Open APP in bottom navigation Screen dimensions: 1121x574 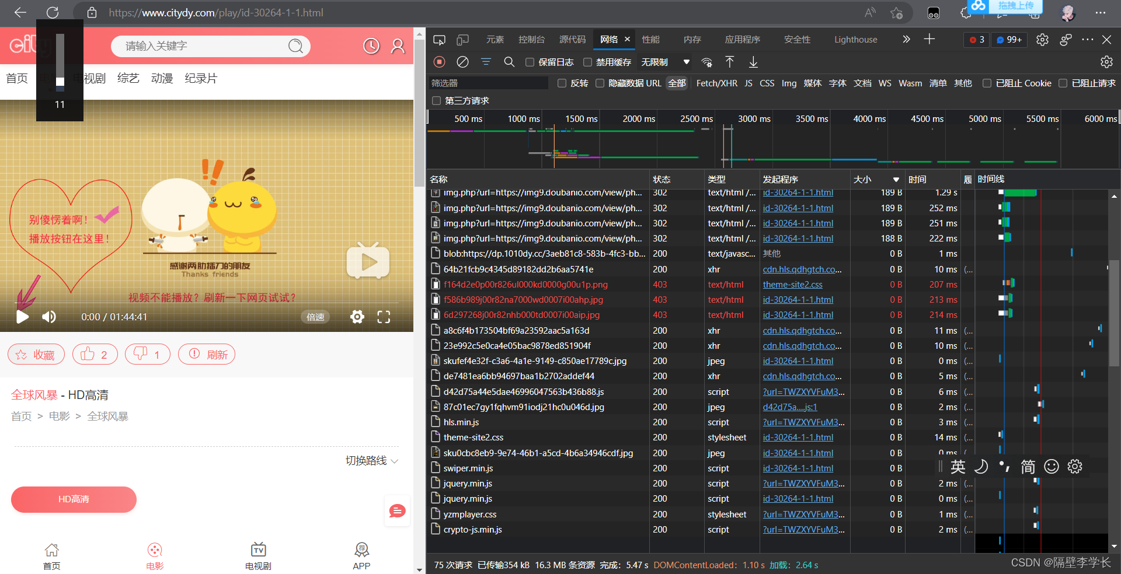(361, 556)
